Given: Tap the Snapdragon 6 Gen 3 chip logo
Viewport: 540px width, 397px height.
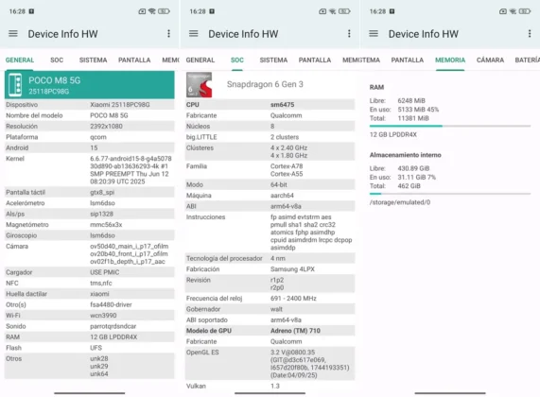Looking at the screenshot, I should coord(199,85).
